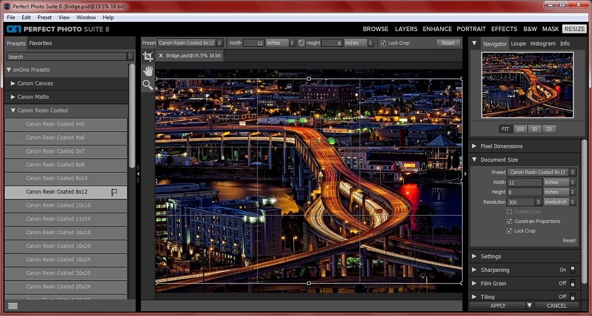The image size is (592, 316).
Task: Open the PORTRAIT module
Action: (471, 29)
